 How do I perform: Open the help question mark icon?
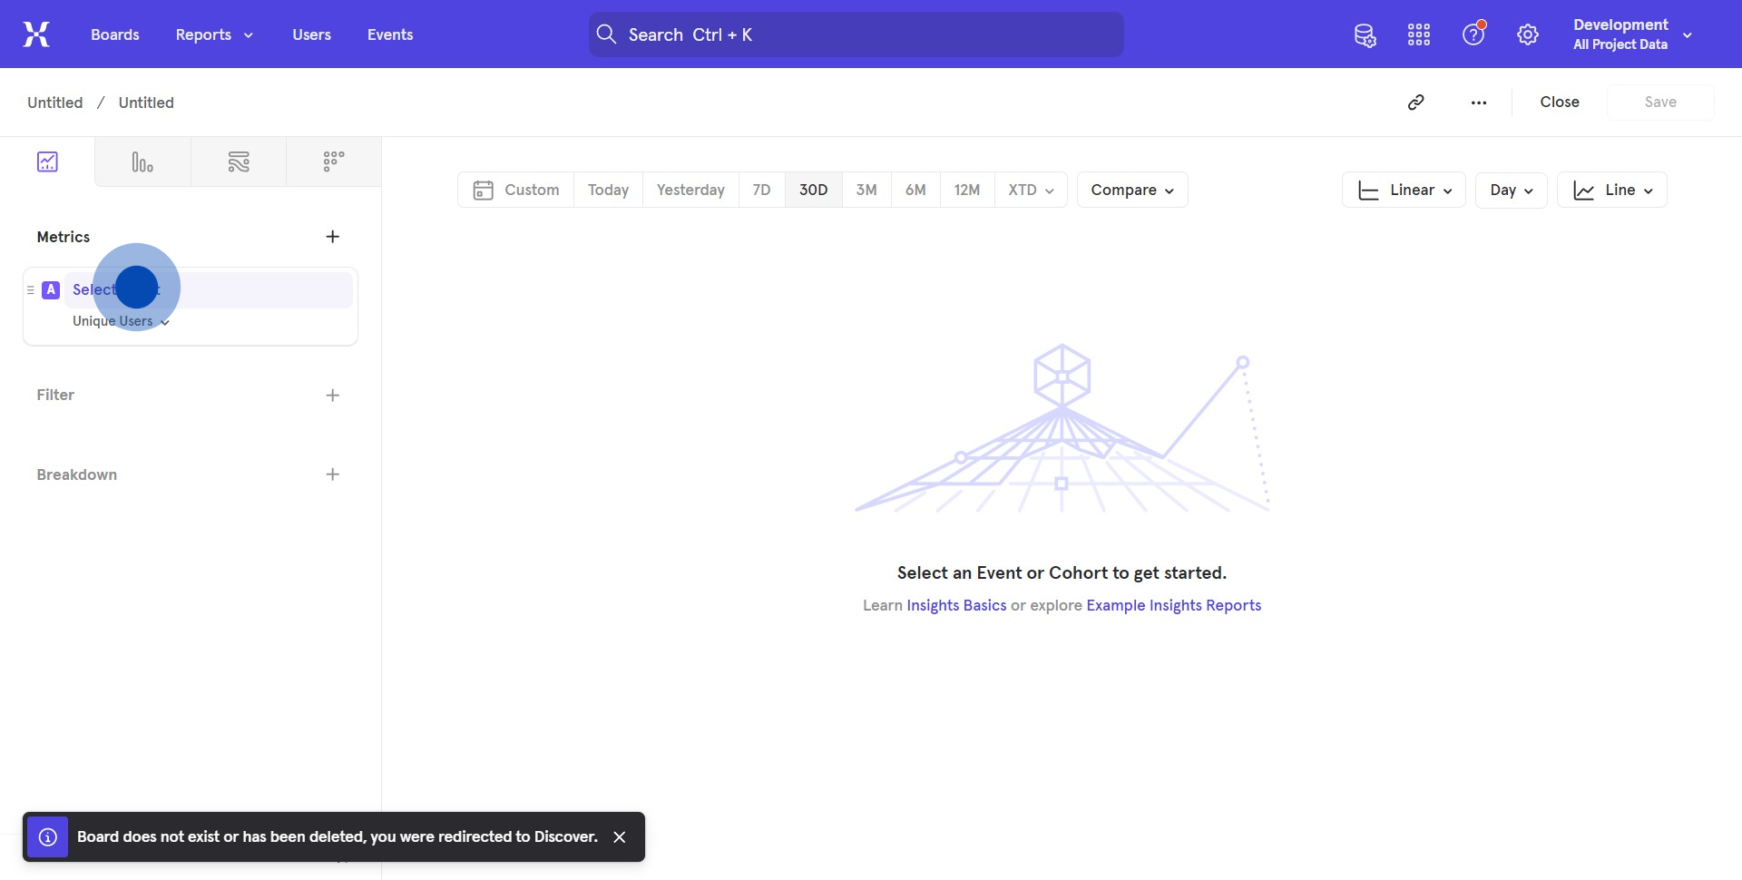coord(1473,35)
